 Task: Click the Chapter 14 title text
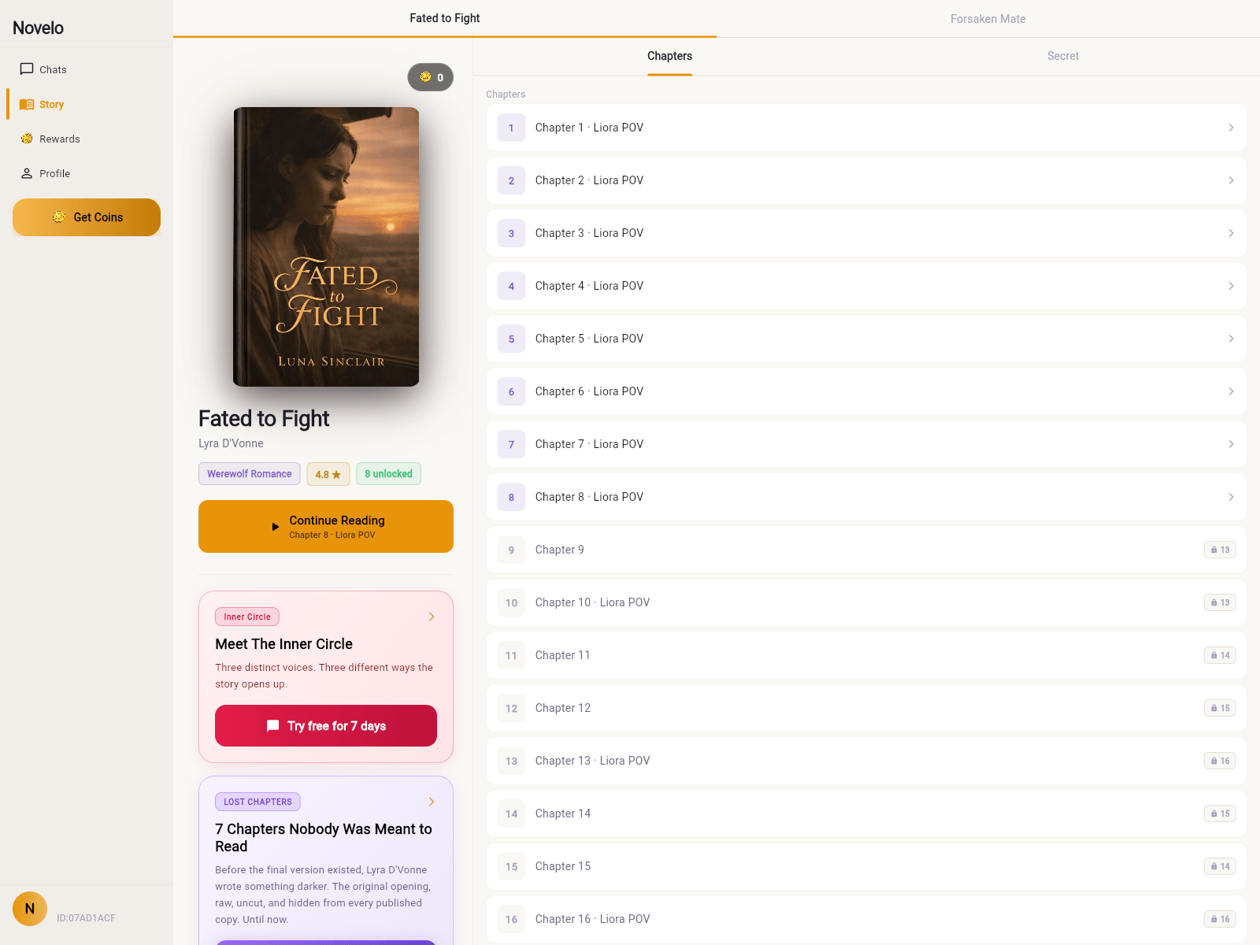coord(563,813)
